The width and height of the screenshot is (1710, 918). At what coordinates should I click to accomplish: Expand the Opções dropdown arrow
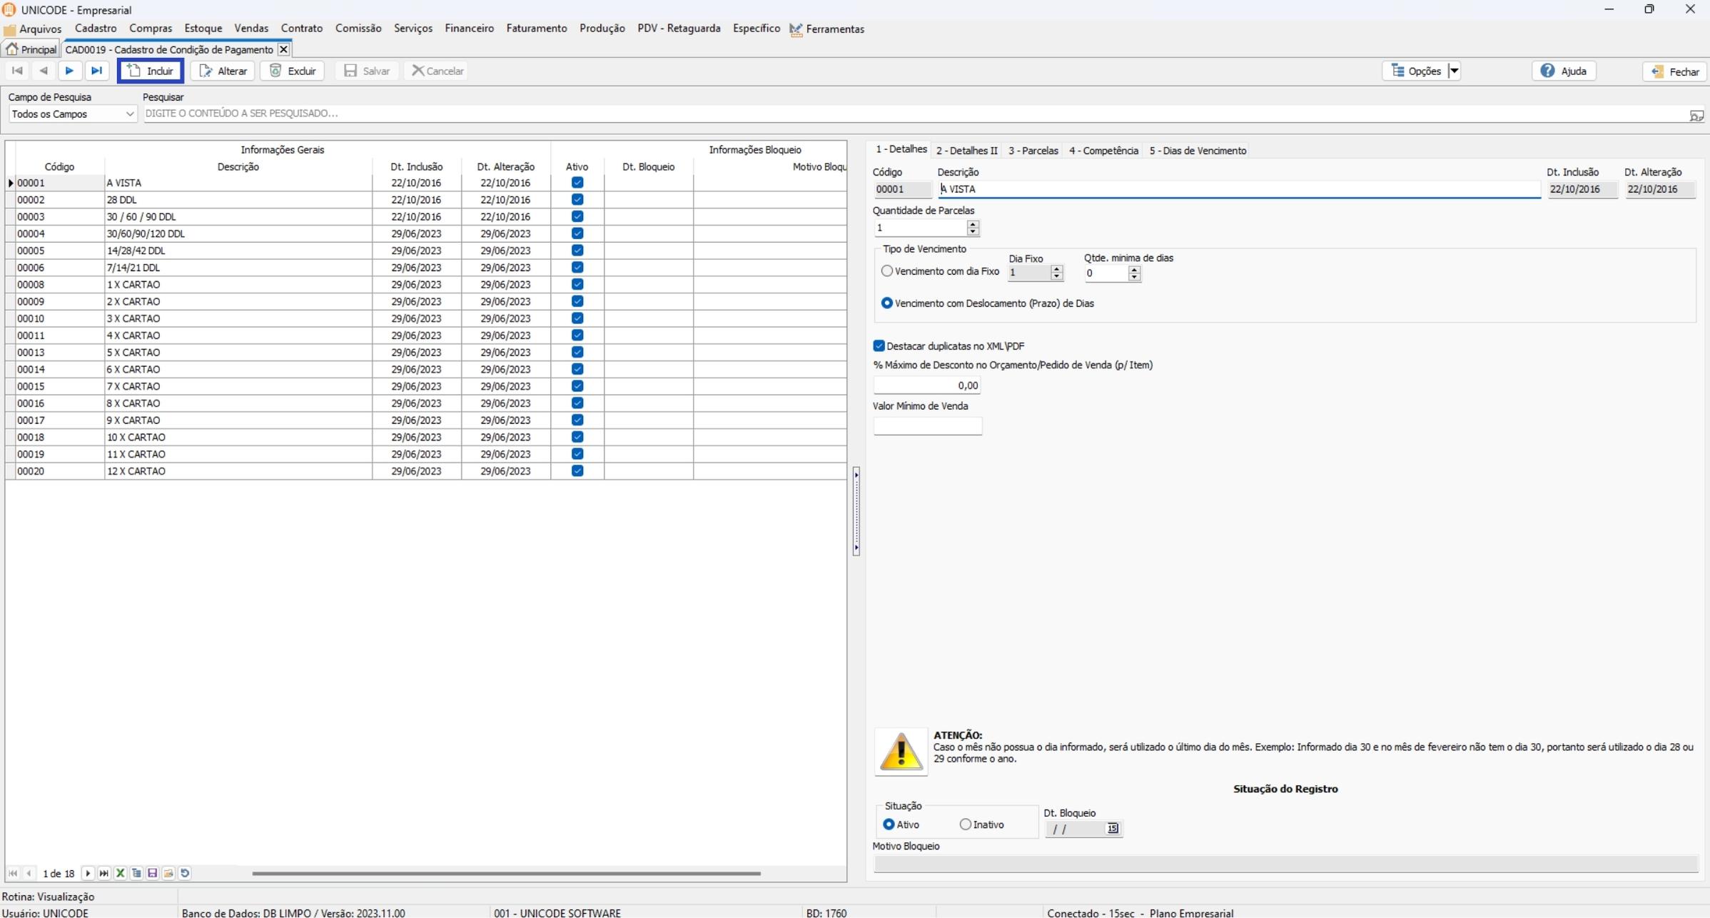click(x=1454, y=71)
